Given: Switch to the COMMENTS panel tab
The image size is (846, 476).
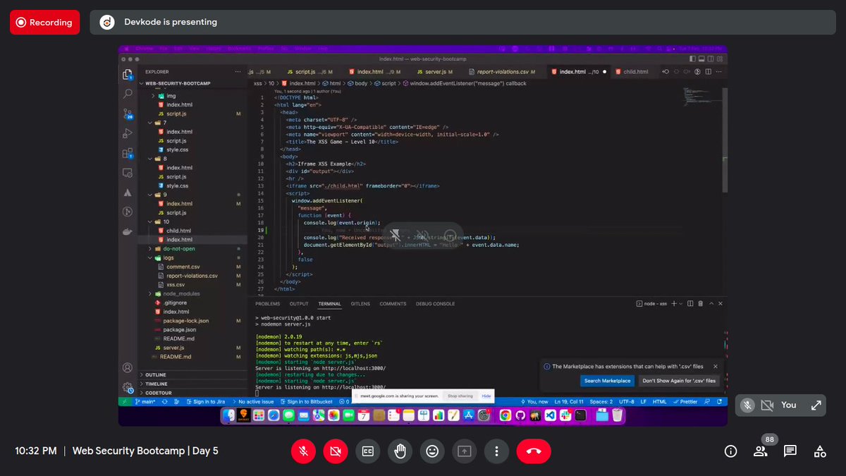Looking at the screenshot, I should click(x=393, y=304).
